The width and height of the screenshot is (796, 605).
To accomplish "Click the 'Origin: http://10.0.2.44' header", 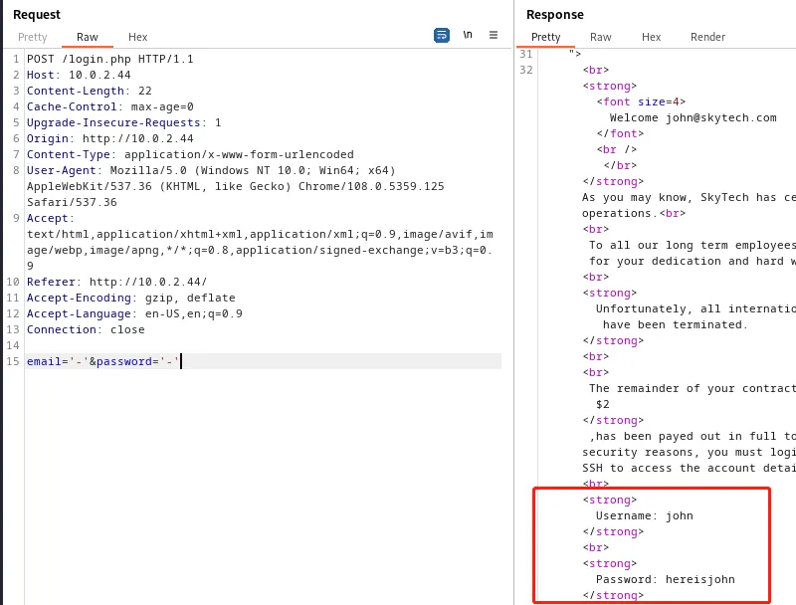I will pyautogui.click(x=110, y=138).
